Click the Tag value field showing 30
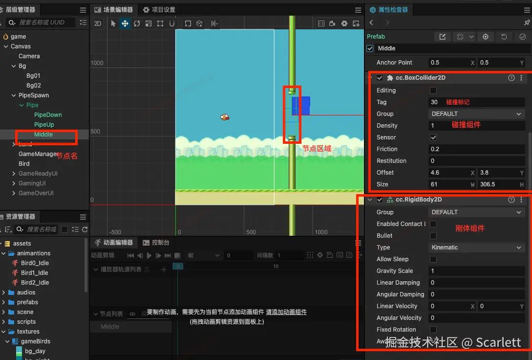The image size is (532, 360). click(x=476, y=102)
